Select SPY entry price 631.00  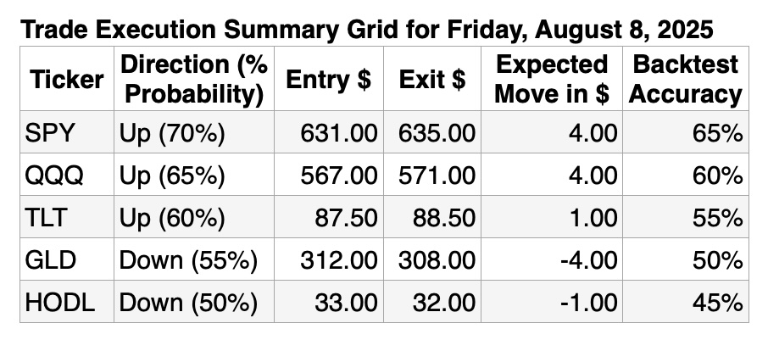(329, 132)
